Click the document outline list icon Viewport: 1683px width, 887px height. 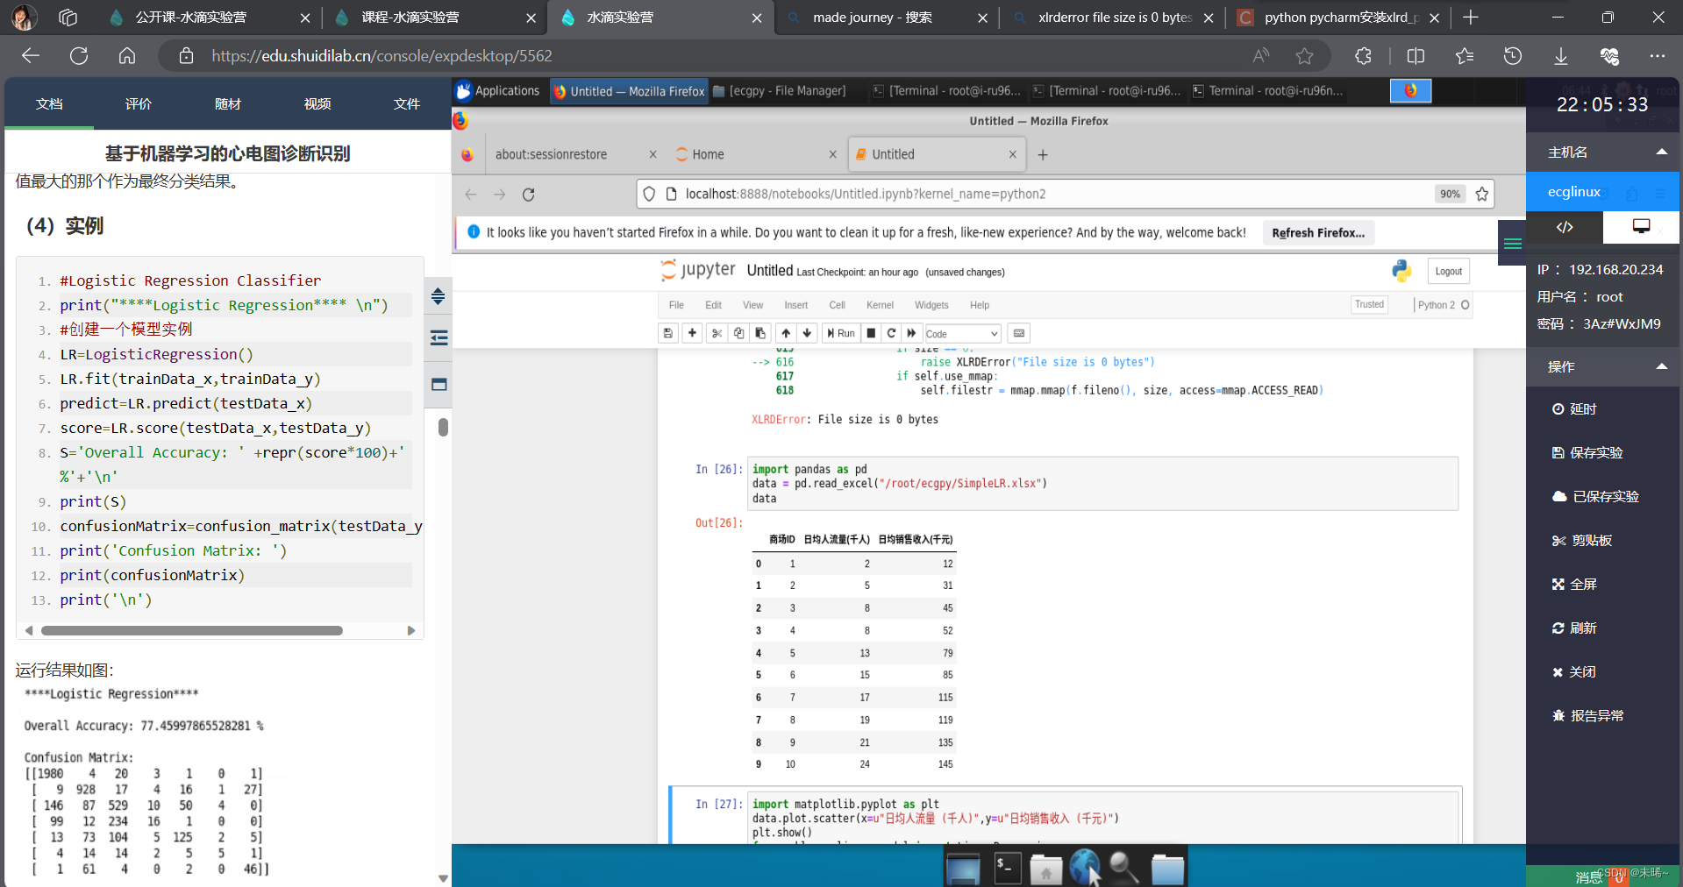coord(439,337)
